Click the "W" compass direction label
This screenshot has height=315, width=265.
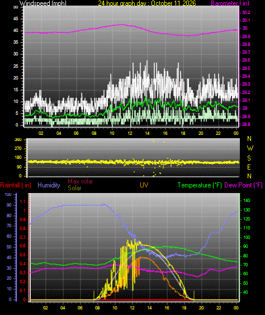(x=250, y=148)
